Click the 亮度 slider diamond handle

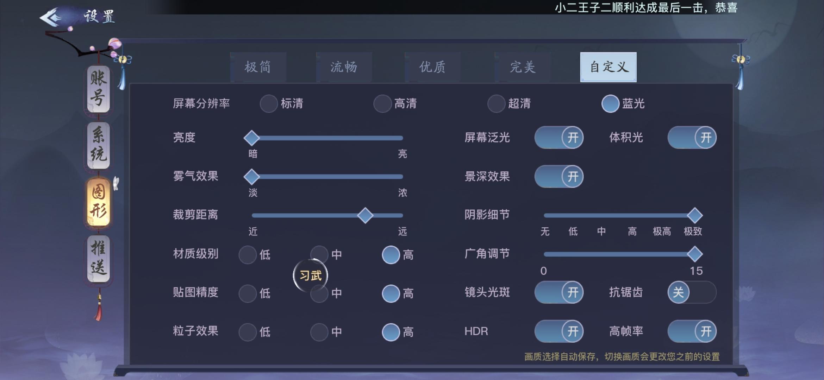point(251,138)
